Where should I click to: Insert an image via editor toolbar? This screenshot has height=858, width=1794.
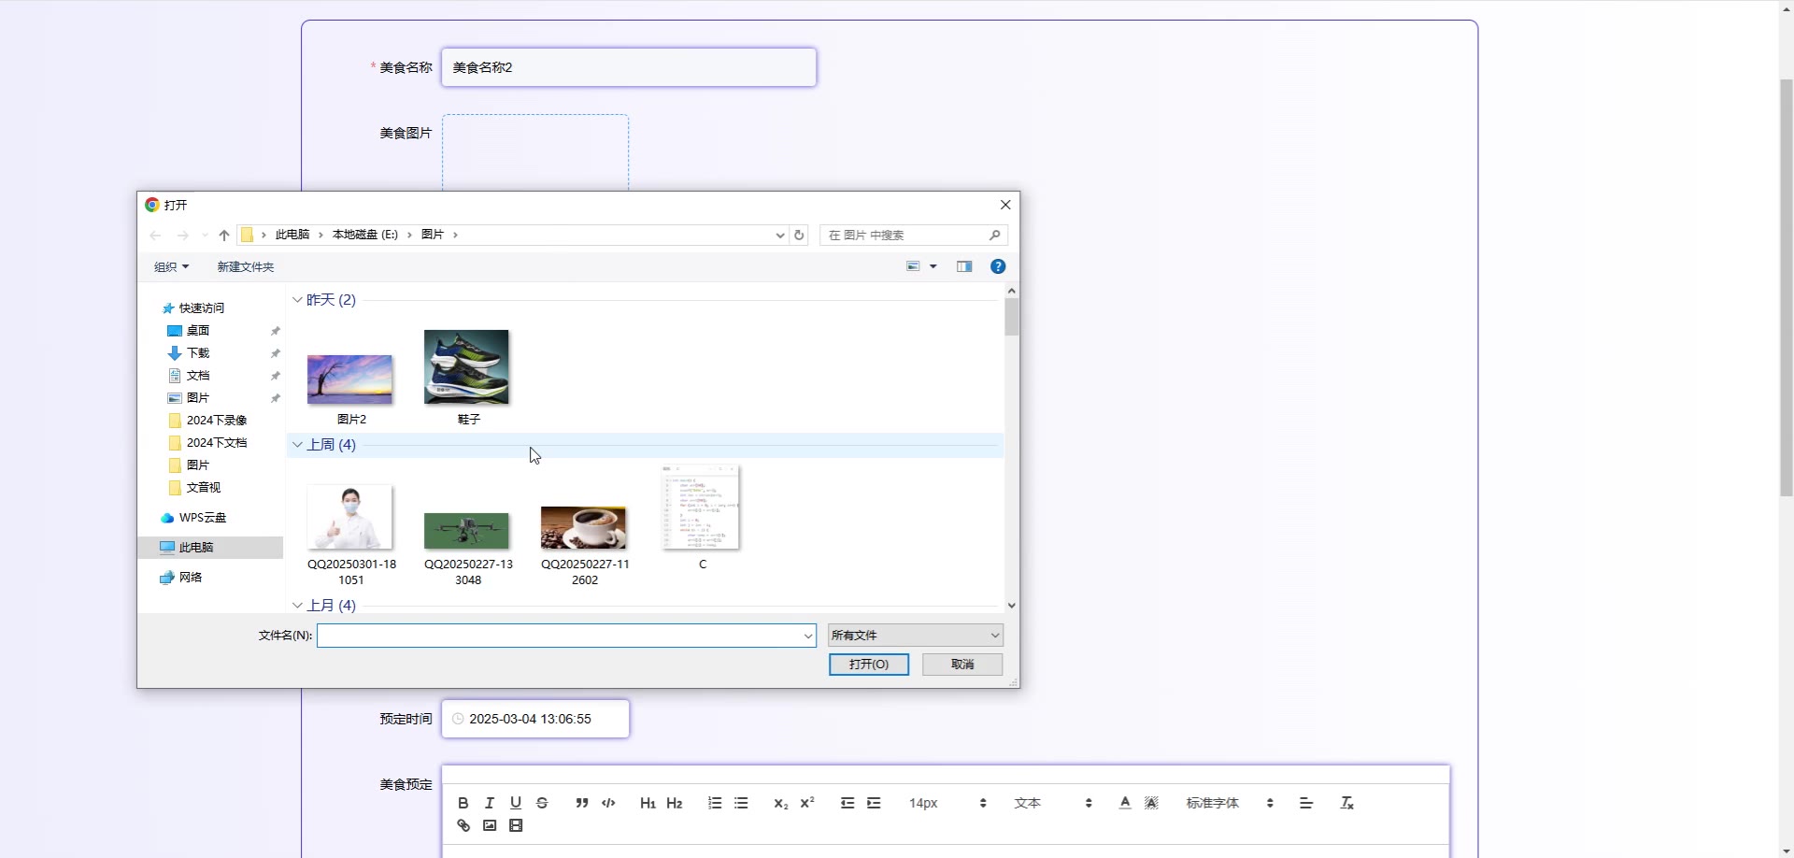(490, 825)
